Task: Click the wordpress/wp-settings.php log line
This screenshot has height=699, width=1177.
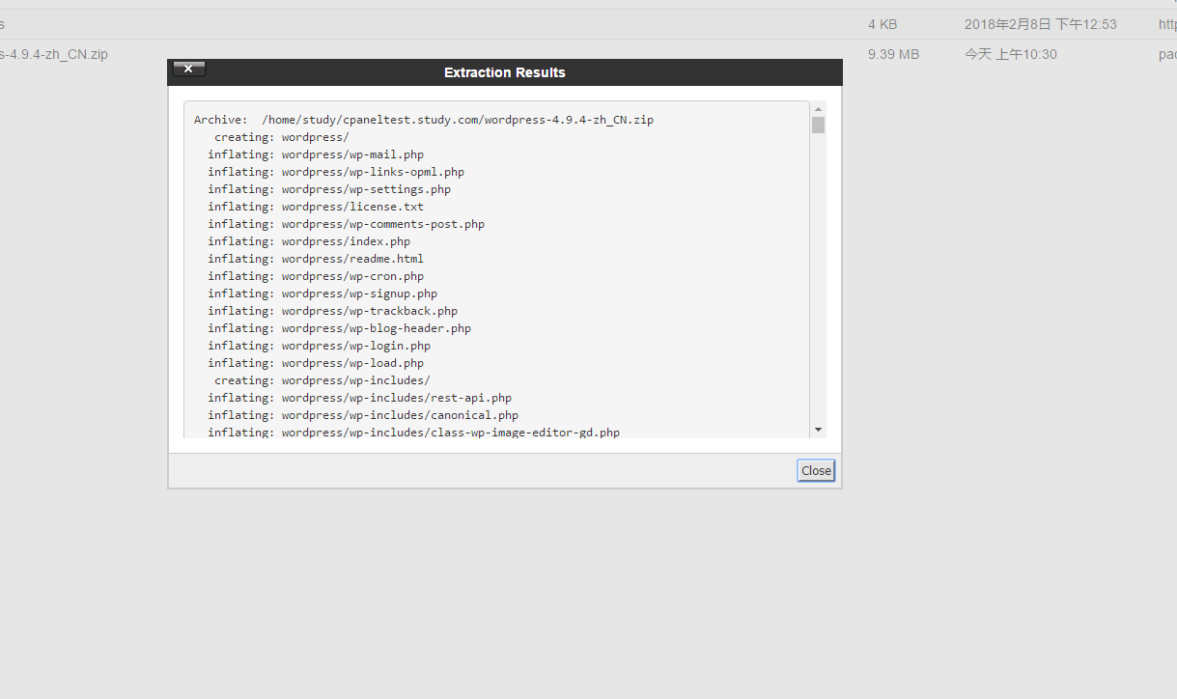Action: 329,189
